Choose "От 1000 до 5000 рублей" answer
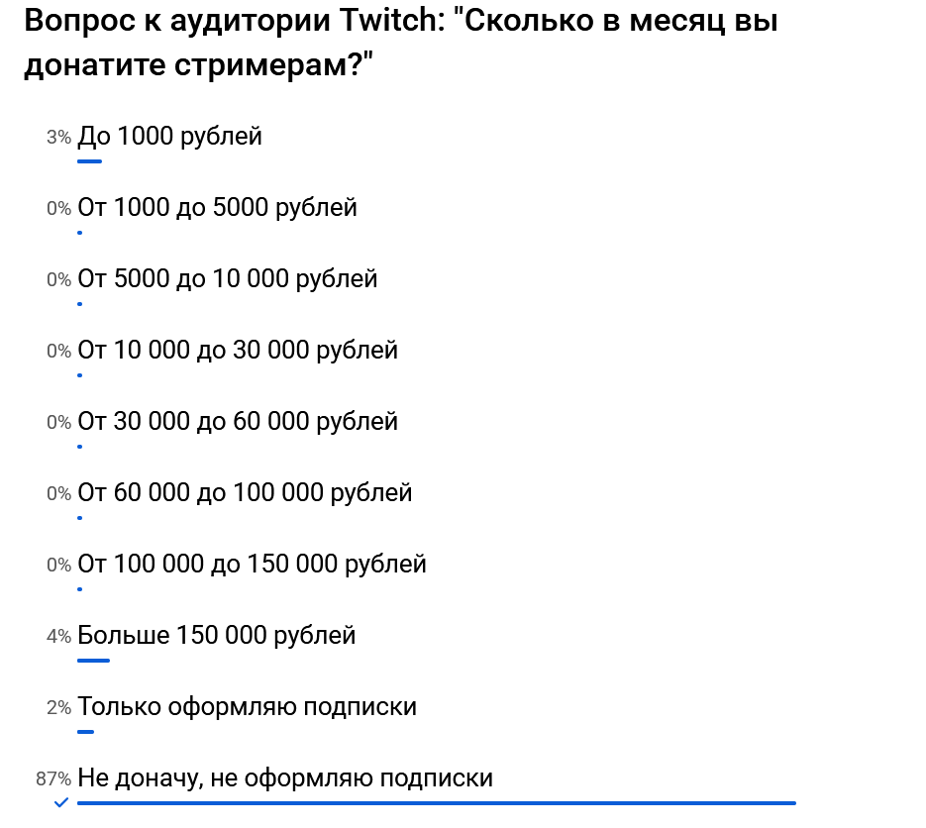 (x=217, y=208)
